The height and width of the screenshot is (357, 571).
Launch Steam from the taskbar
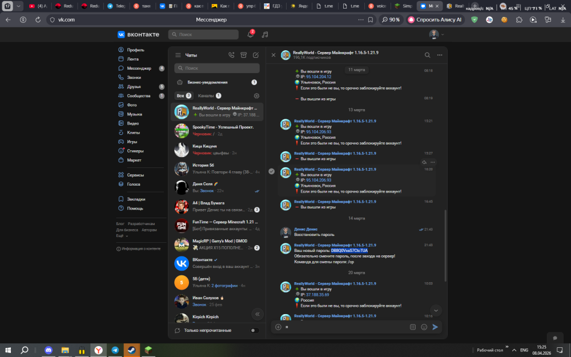pos(131,350)
